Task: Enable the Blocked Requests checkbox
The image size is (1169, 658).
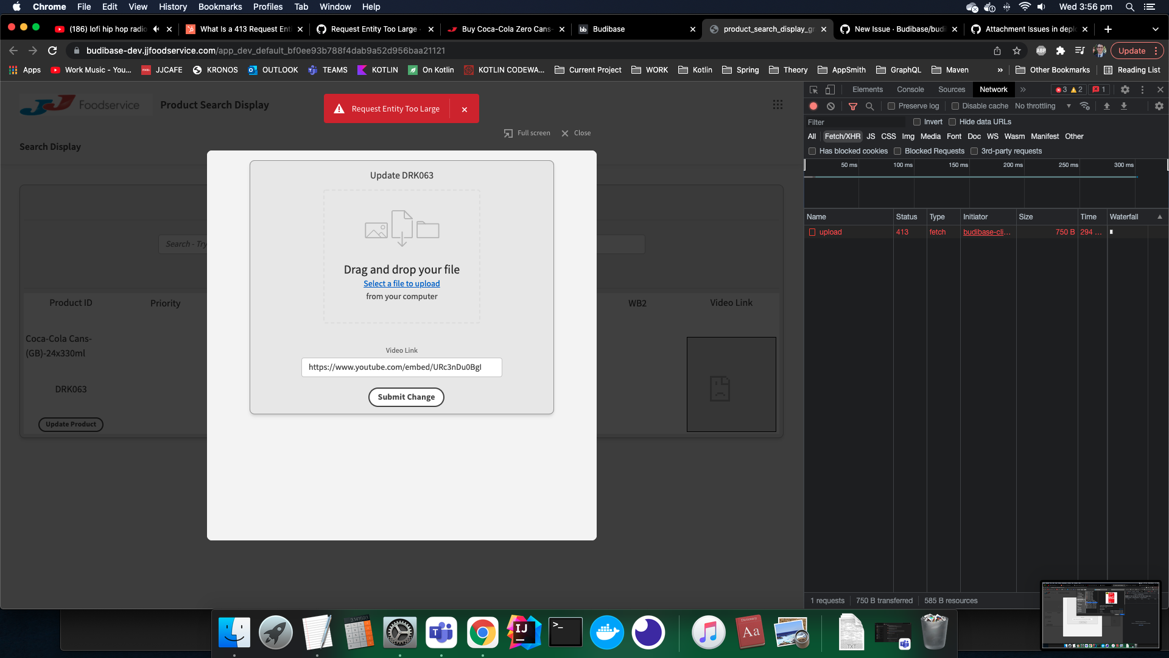Action: (x=897, y=151)
